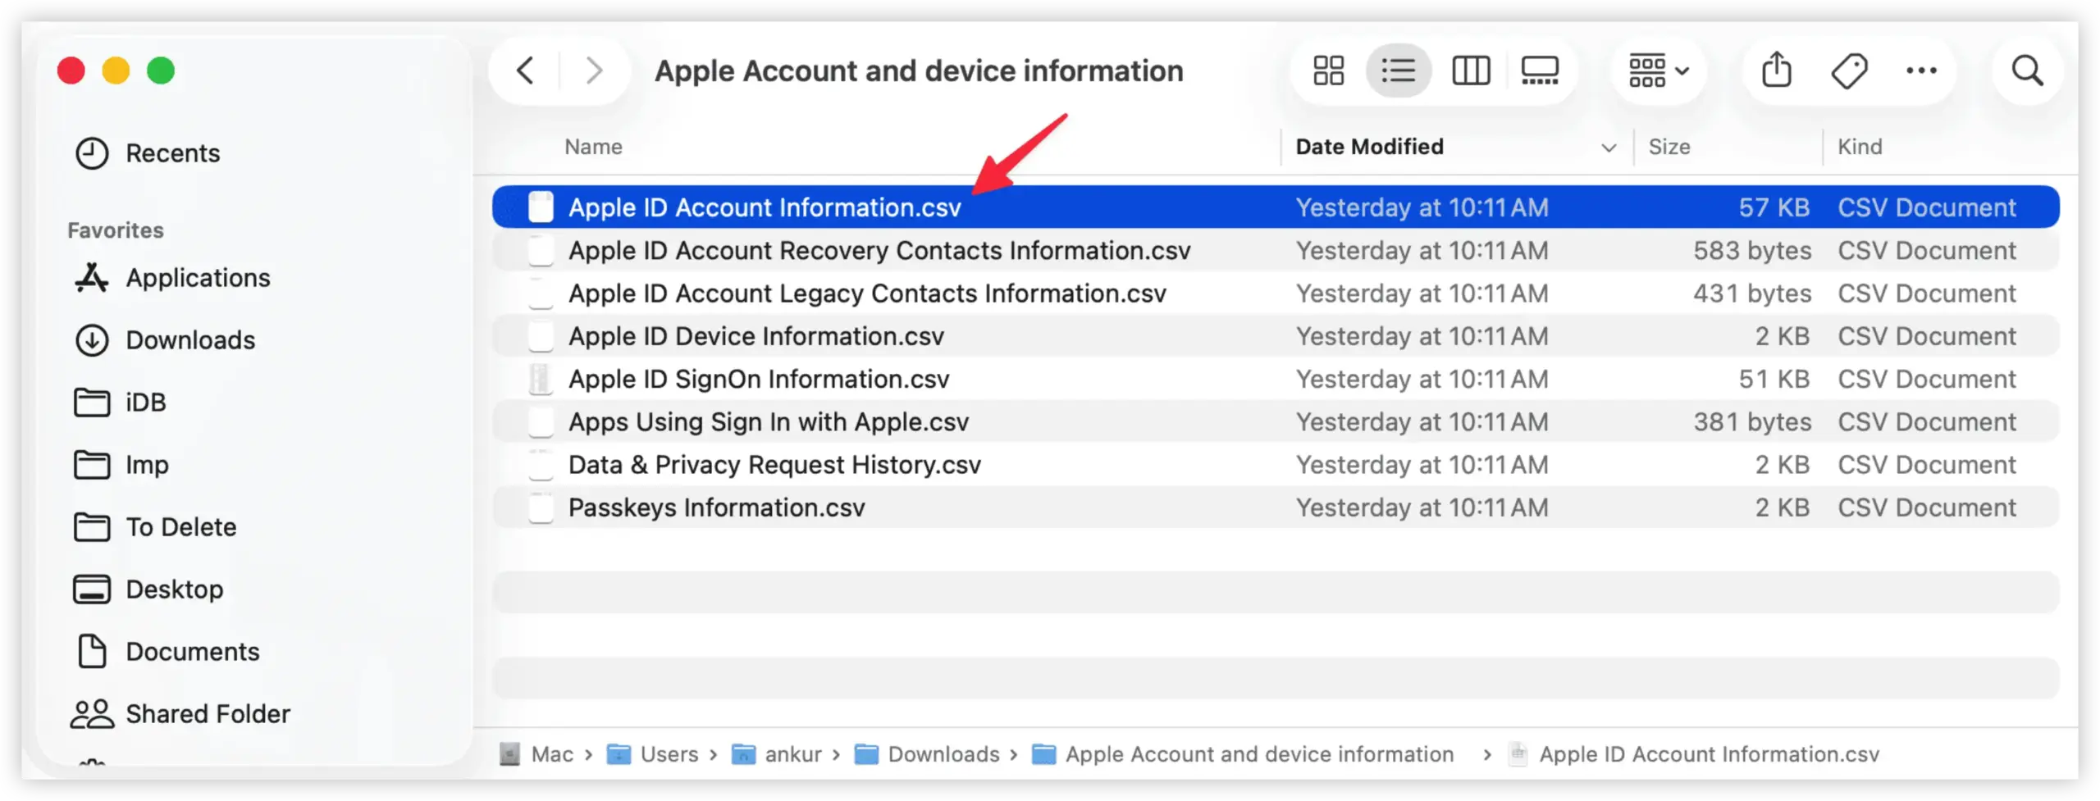Navigate back with the back arrow
The image size is (2100, 801).
(x=526, y=71)
